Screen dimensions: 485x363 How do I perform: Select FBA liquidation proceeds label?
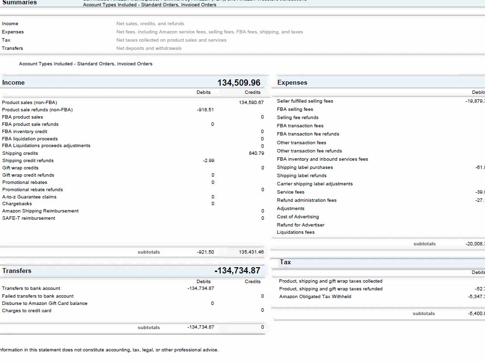coord(30,139)
